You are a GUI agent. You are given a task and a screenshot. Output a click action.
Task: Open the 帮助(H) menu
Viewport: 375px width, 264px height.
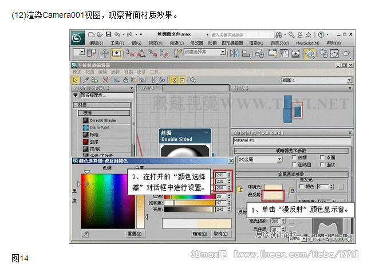334,43
